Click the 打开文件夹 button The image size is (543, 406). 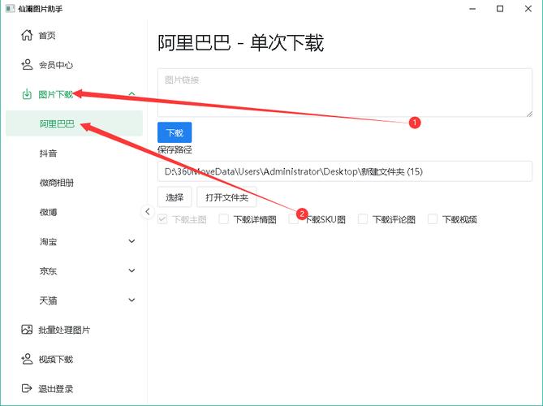click(226, 197)
